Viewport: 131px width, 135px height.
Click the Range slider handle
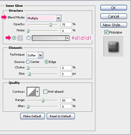(43, 100)
